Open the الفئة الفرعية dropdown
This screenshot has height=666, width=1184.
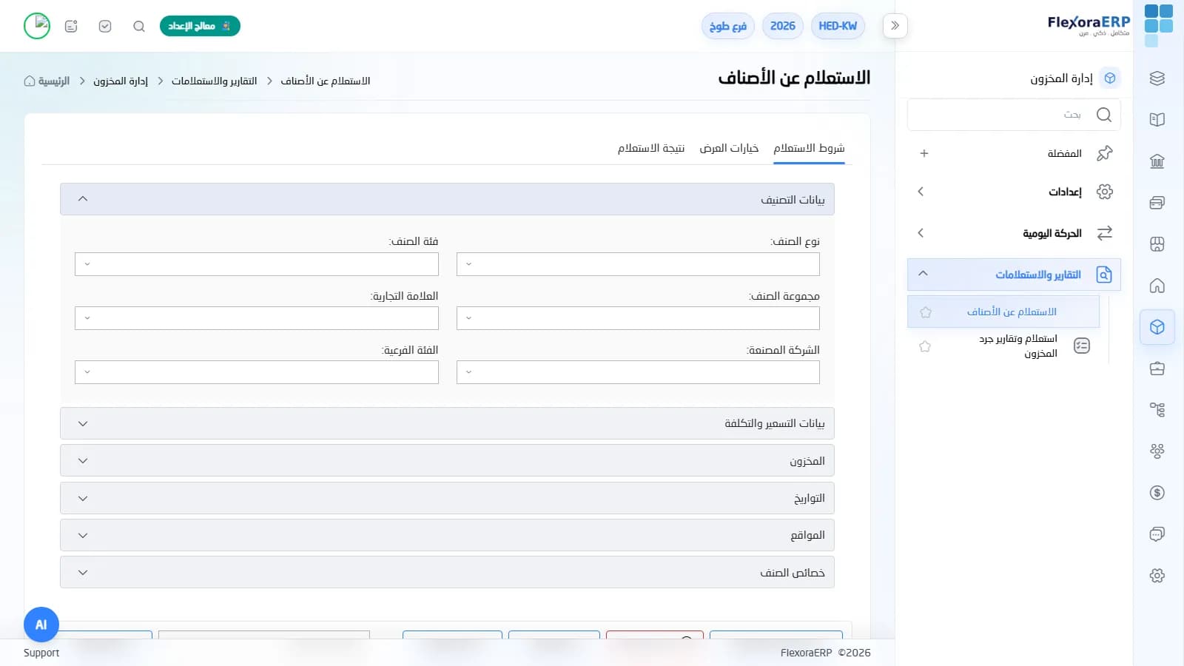tap(257, 372)
